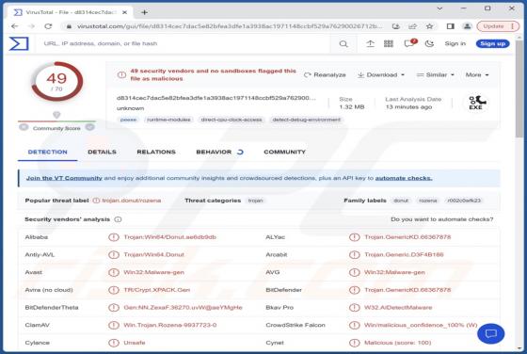Screen dimensions: 527x354
Task: Bookmark page with star icon
Action: click(429, 26)
